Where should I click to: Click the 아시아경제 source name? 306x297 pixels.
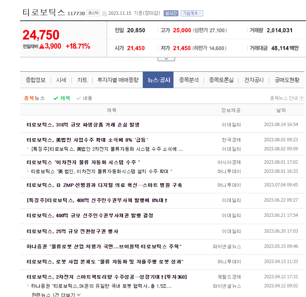229,162
